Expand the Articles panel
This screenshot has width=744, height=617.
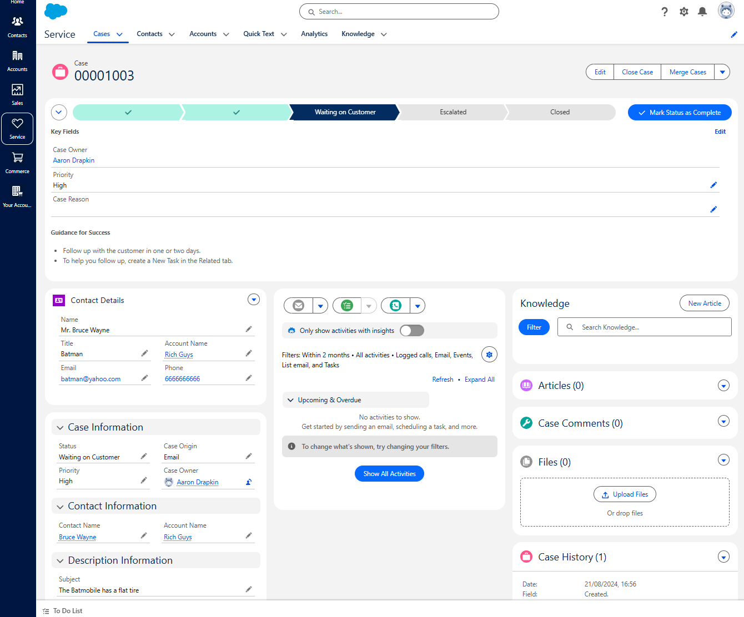(723, 385)
